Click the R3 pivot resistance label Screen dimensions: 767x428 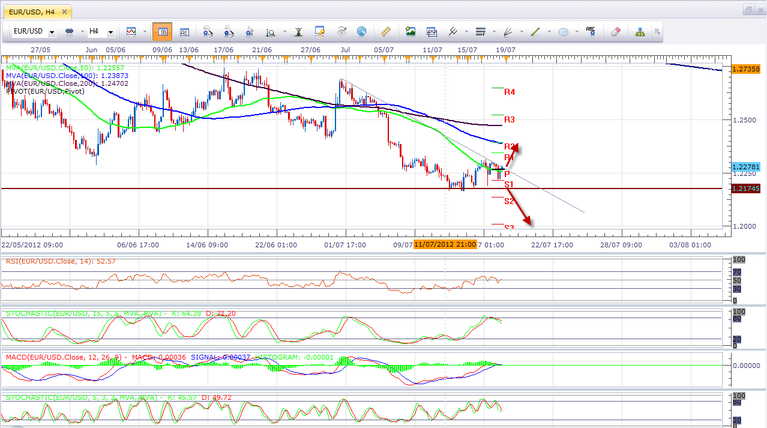tap(510, 119)
